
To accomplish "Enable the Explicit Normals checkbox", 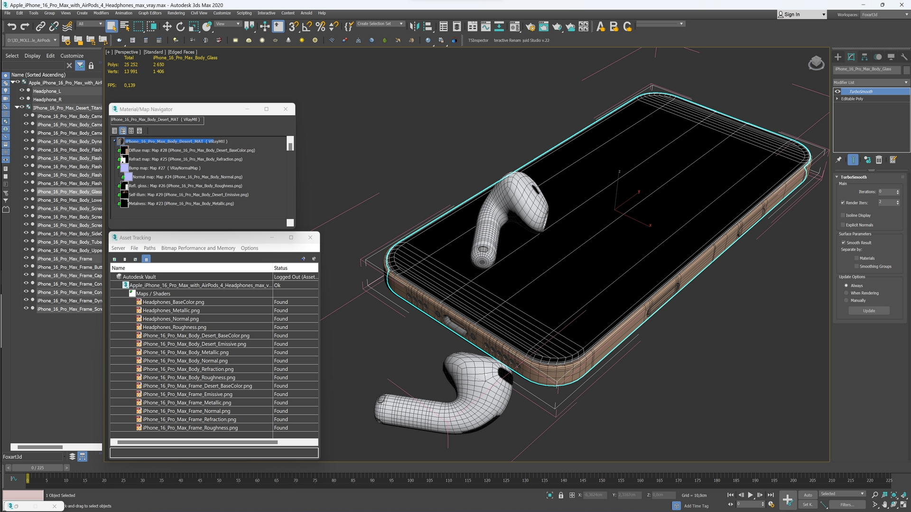I will [x=843, y=225].
